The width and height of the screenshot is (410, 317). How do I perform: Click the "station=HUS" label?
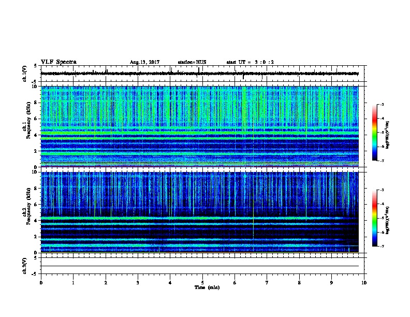point(192,62)
